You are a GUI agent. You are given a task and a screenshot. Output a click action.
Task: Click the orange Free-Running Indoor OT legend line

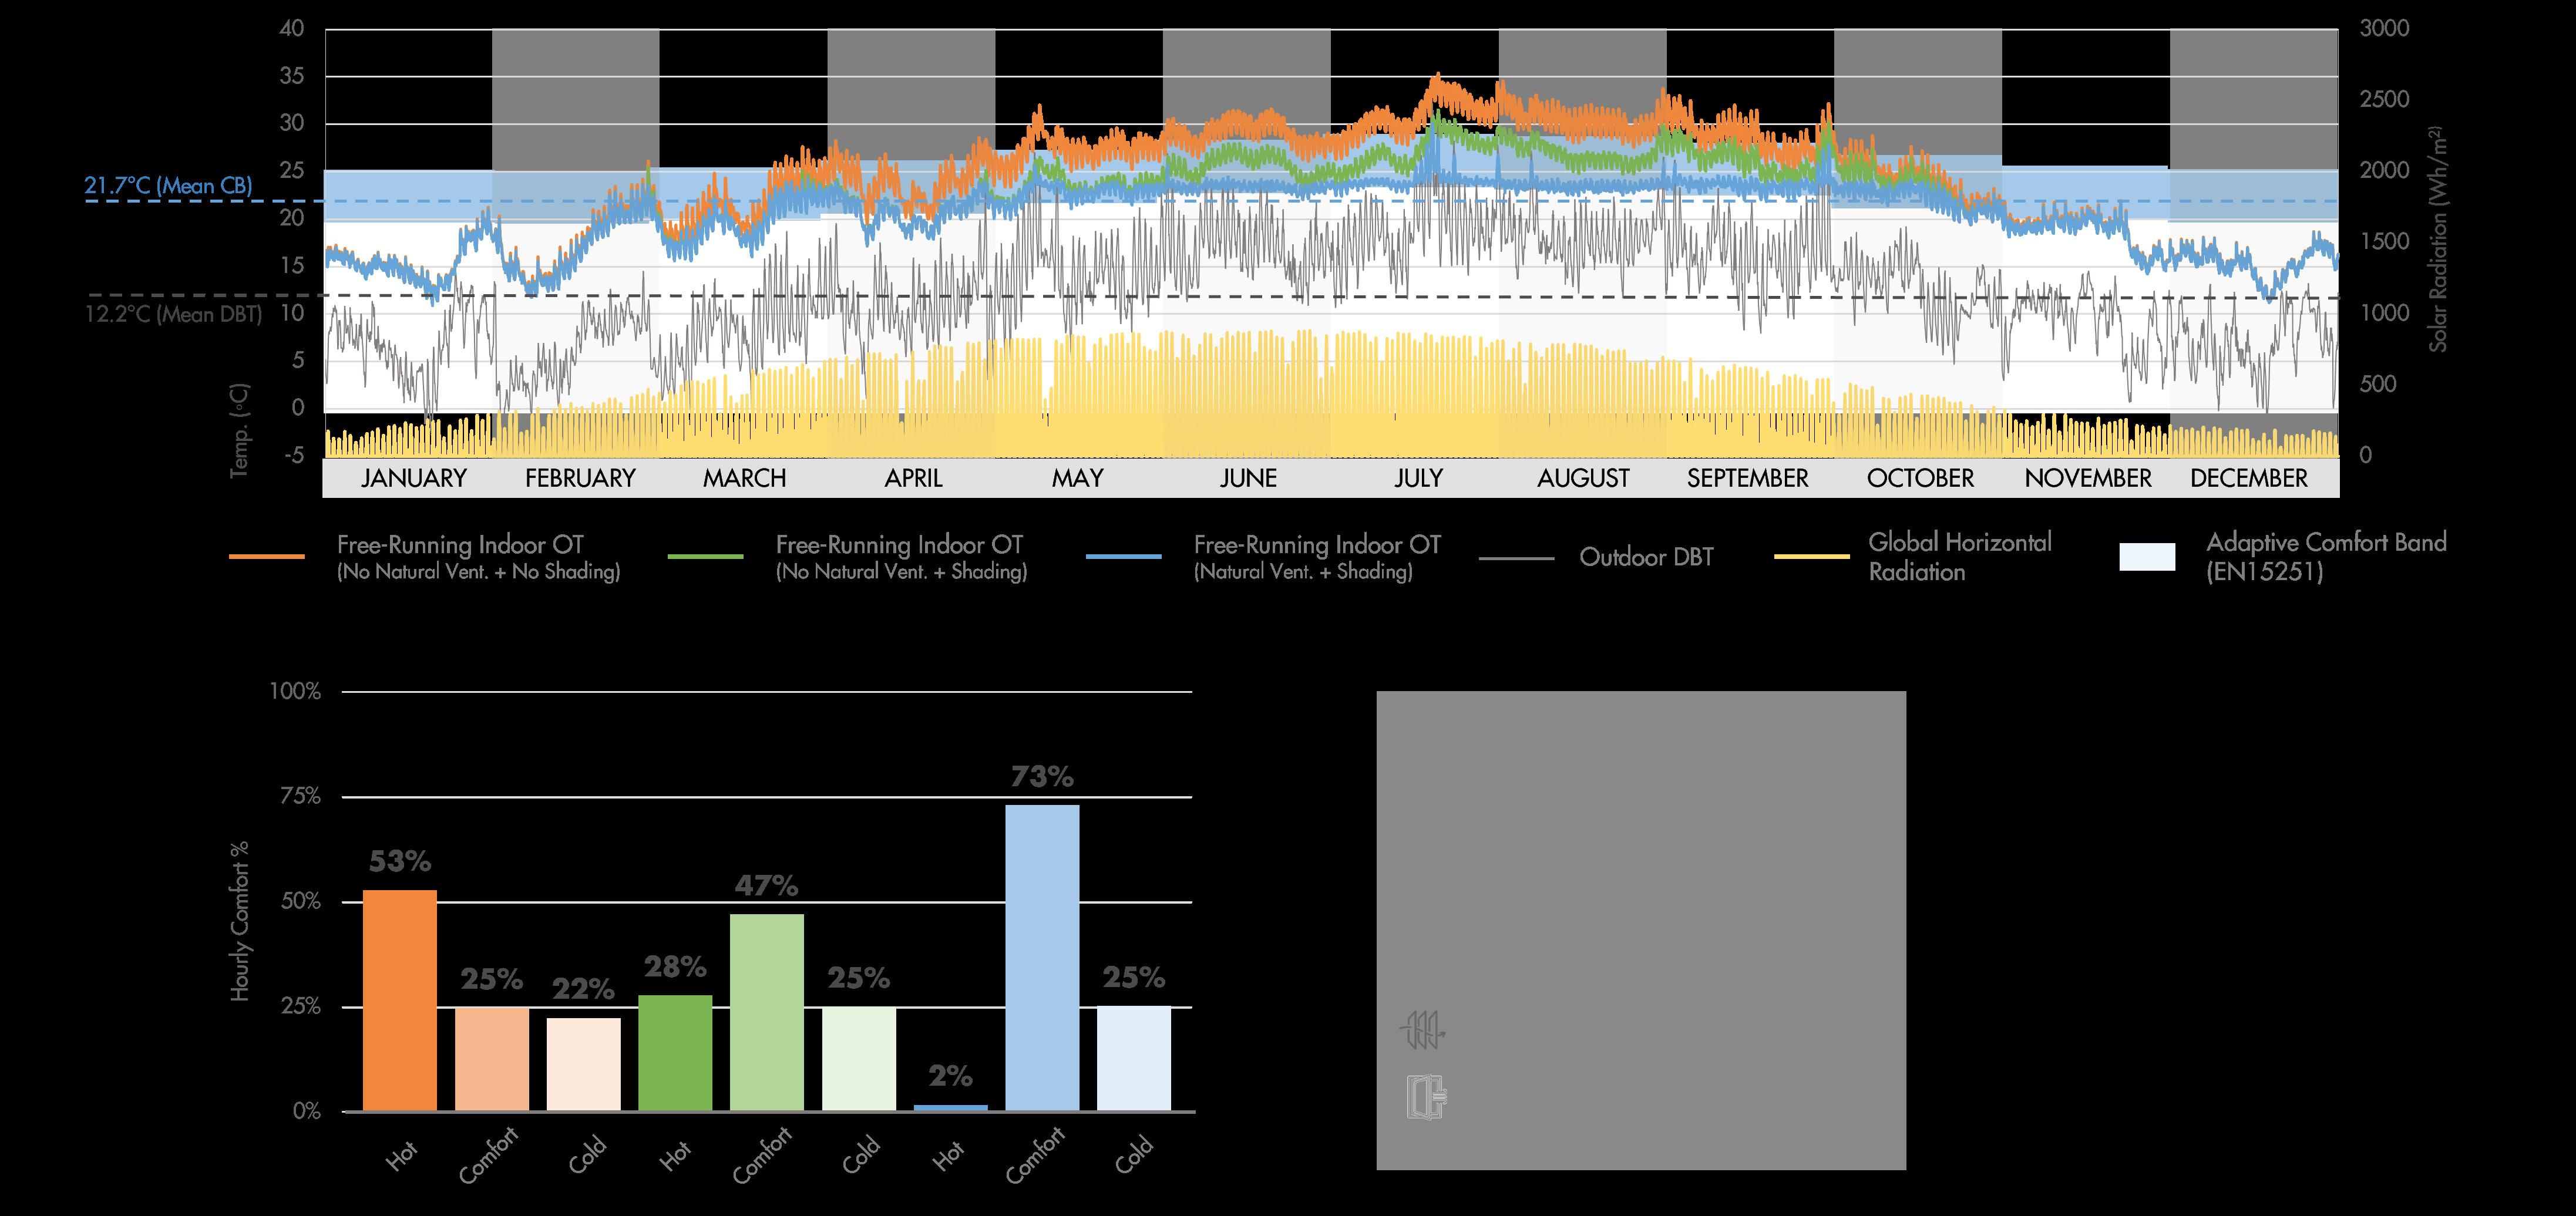pyautogui.click(x=266, y=557)
